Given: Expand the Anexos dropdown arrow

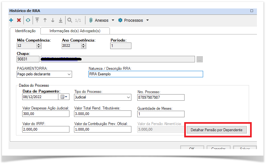Looking at the screenshot, I should point(113,20).
